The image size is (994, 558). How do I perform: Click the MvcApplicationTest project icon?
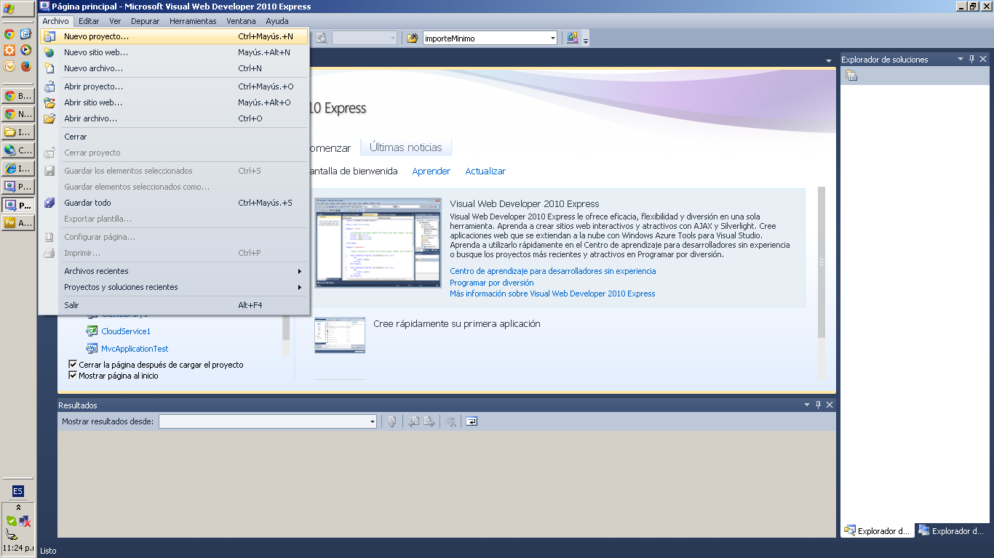point(92,349)
